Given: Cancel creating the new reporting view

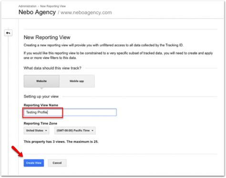Looking at the screenshot, I should pos(57,163).
